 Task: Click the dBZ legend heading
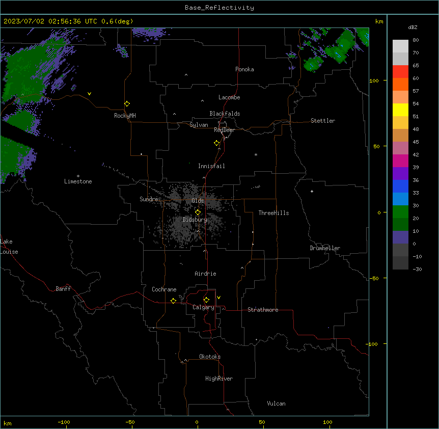pos(413,28)
